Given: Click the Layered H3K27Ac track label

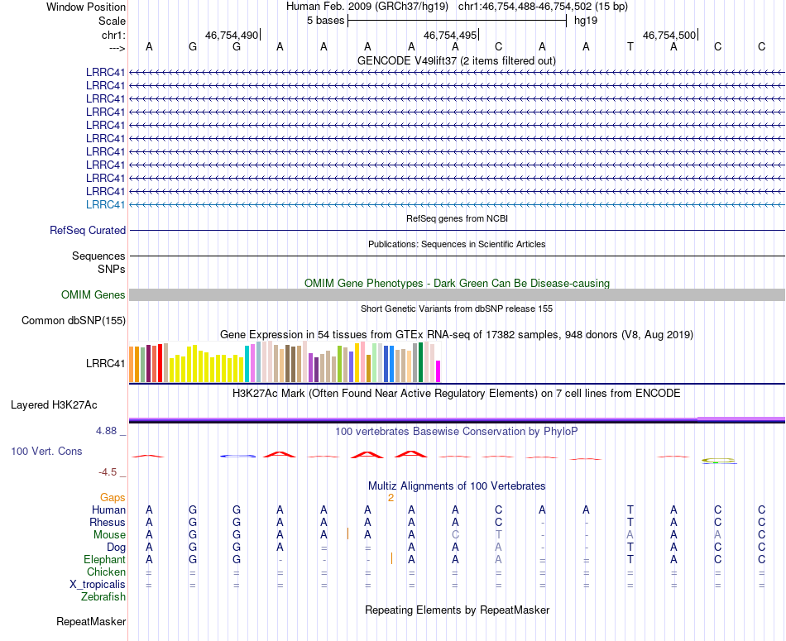Looking at the screenshot, I should tap(54, 405).
